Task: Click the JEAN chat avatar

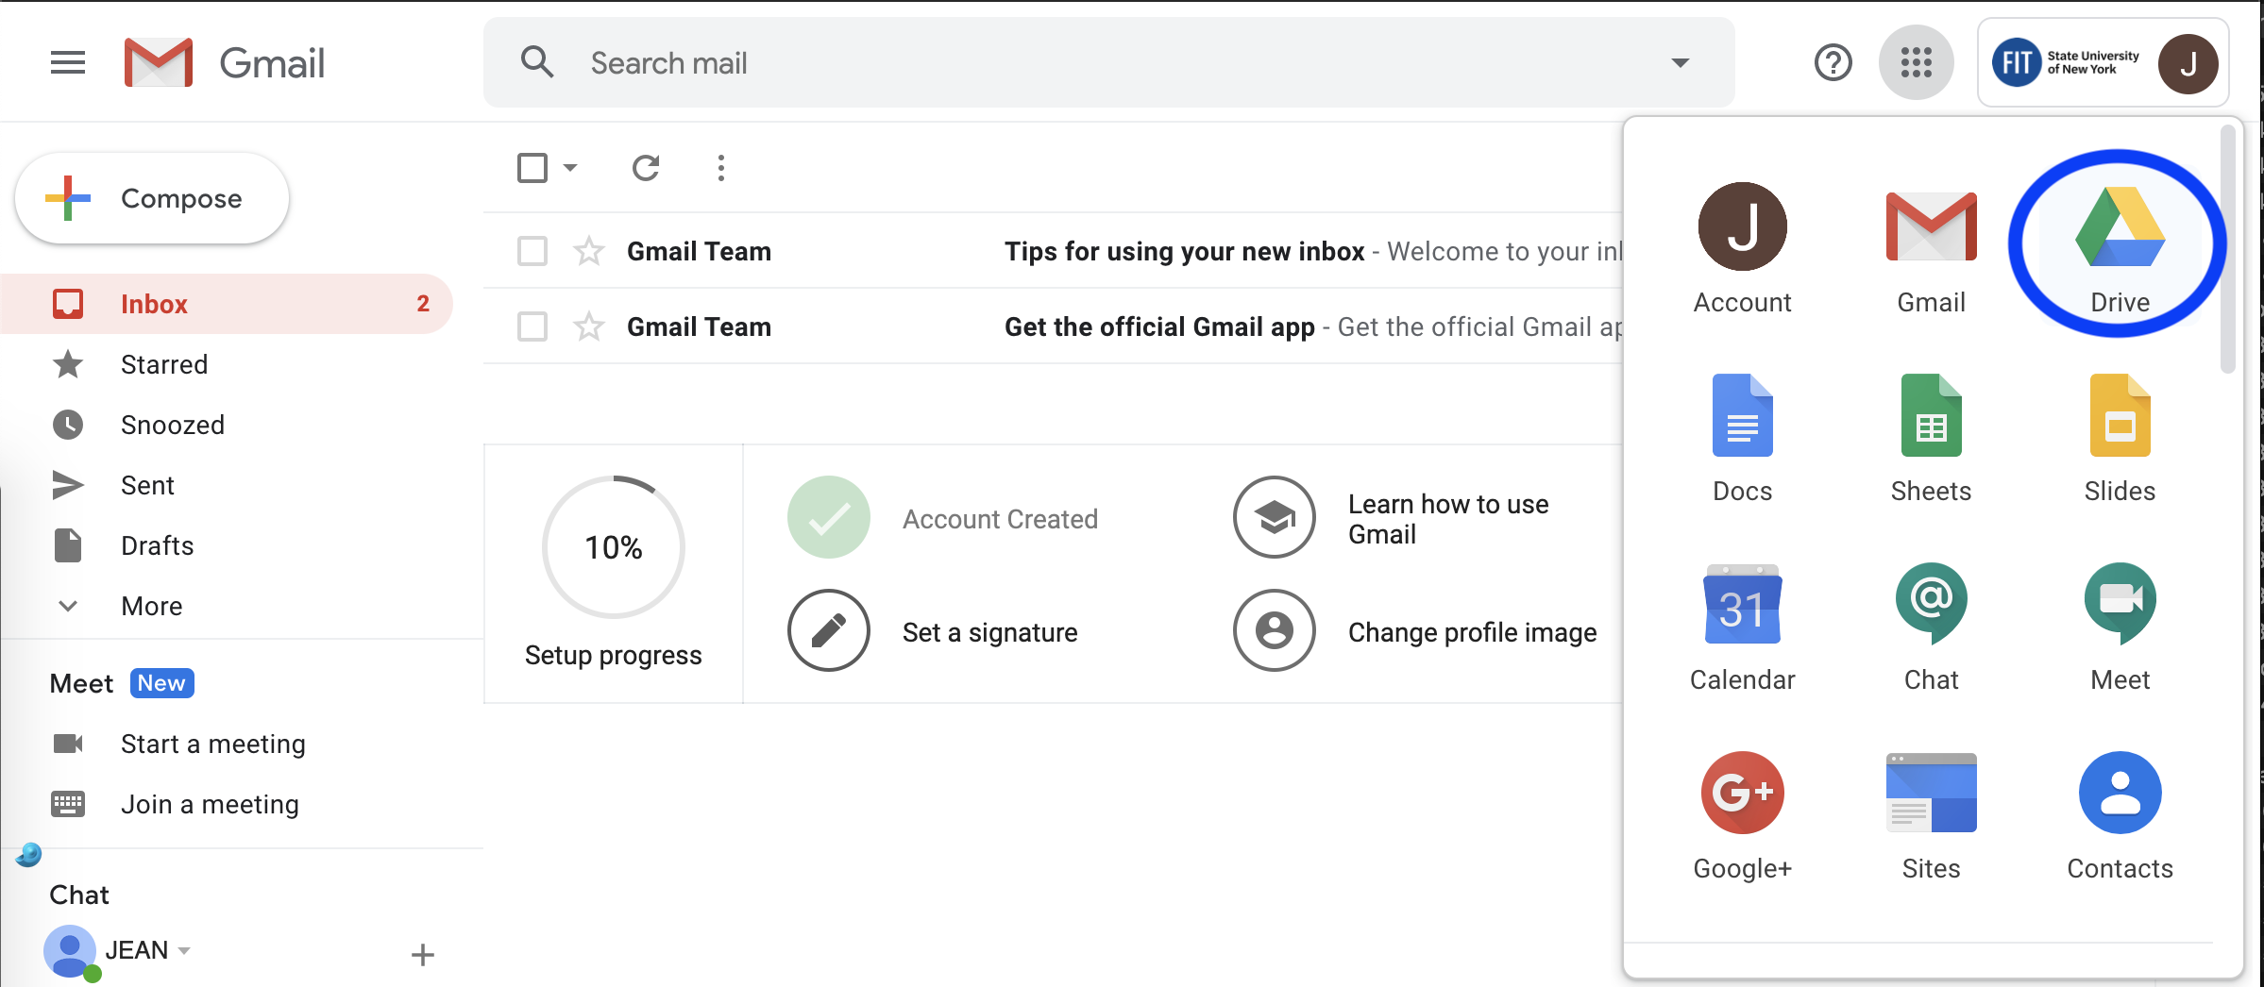Action: pos(70,951)
